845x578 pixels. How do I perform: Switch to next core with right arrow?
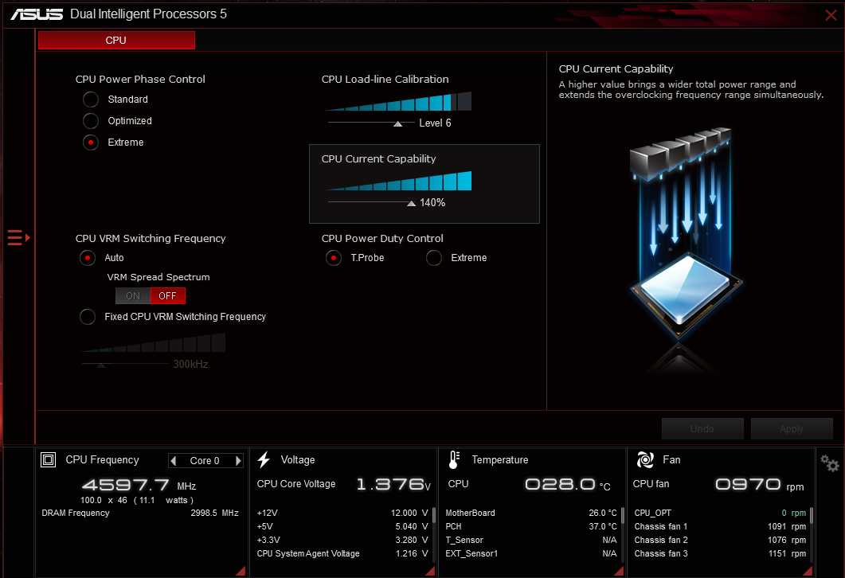pyautogui.click(x=238, y=460)
